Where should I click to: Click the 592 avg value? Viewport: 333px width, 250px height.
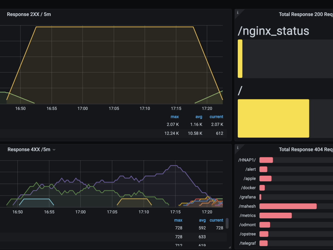pos(202,228)
